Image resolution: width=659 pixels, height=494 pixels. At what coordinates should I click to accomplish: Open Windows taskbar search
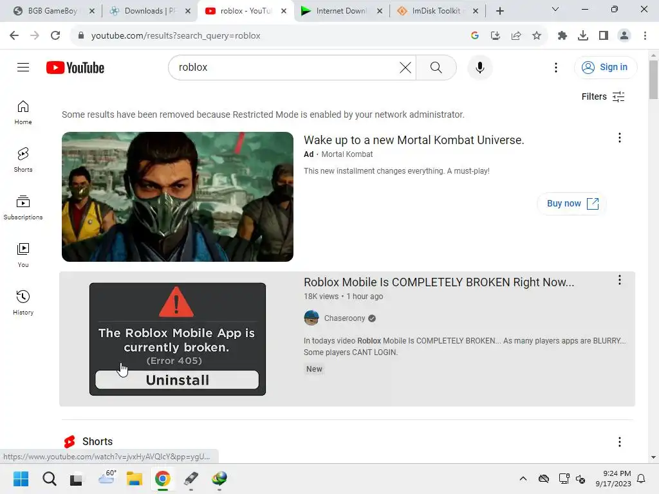(x=49, y=479)
